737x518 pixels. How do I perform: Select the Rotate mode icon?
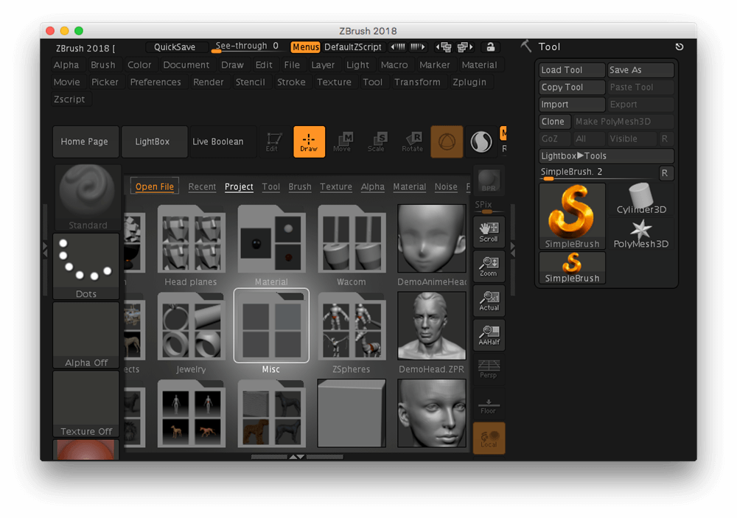tap(412, 141)
